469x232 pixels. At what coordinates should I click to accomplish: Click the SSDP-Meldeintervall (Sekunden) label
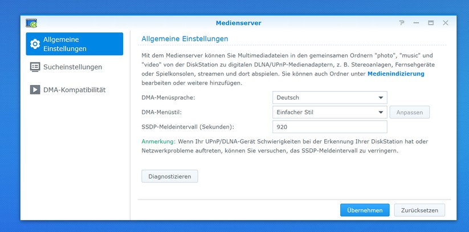coord(187,127)
